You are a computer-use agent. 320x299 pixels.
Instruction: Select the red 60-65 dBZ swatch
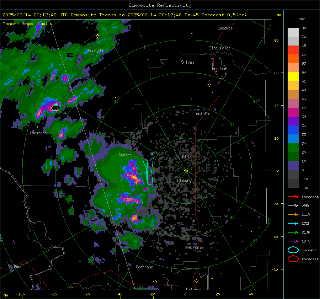coord(293,50)
